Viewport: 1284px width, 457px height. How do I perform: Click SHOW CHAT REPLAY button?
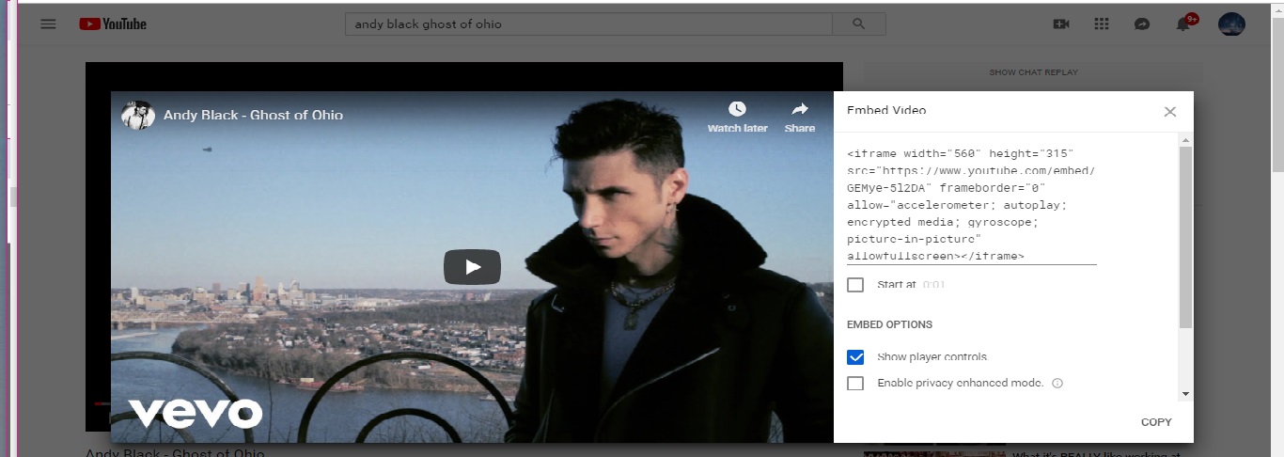1033,72
